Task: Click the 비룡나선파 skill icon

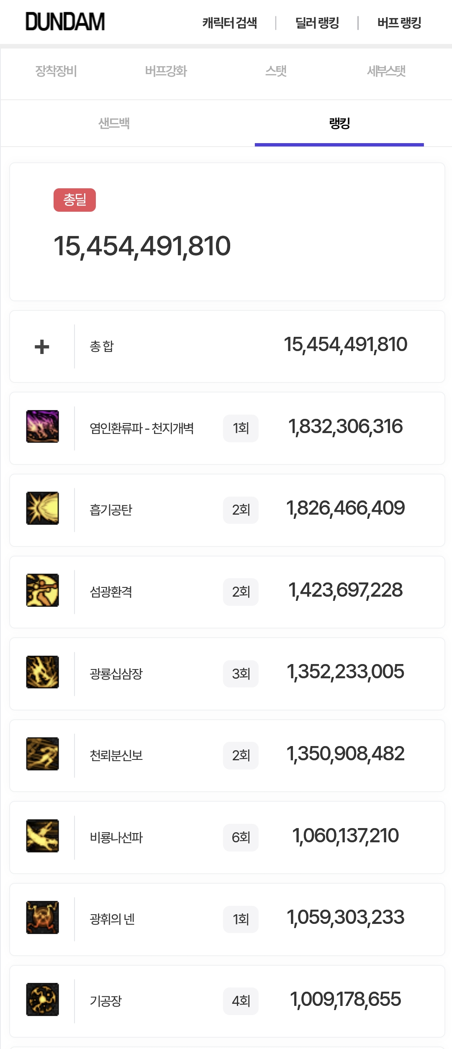Action: point(42,836)
